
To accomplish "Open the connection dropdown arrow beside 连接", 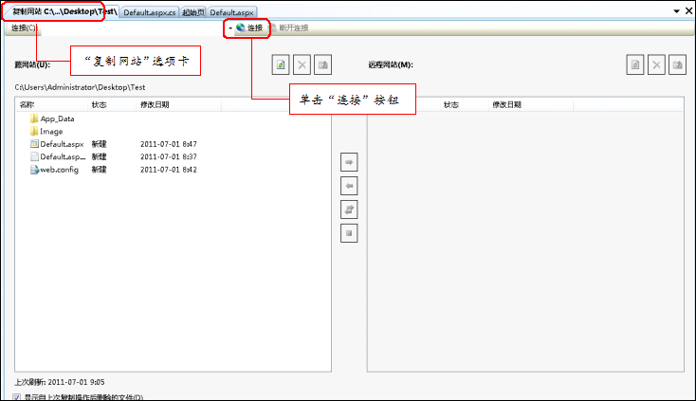I will coord(229,28).
